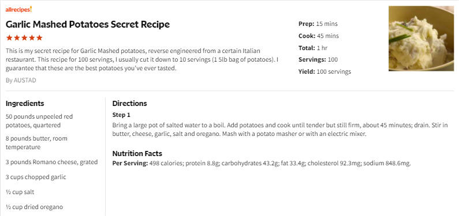
Task: Click the Nutrition Facts heading
Action: [137, 154]
